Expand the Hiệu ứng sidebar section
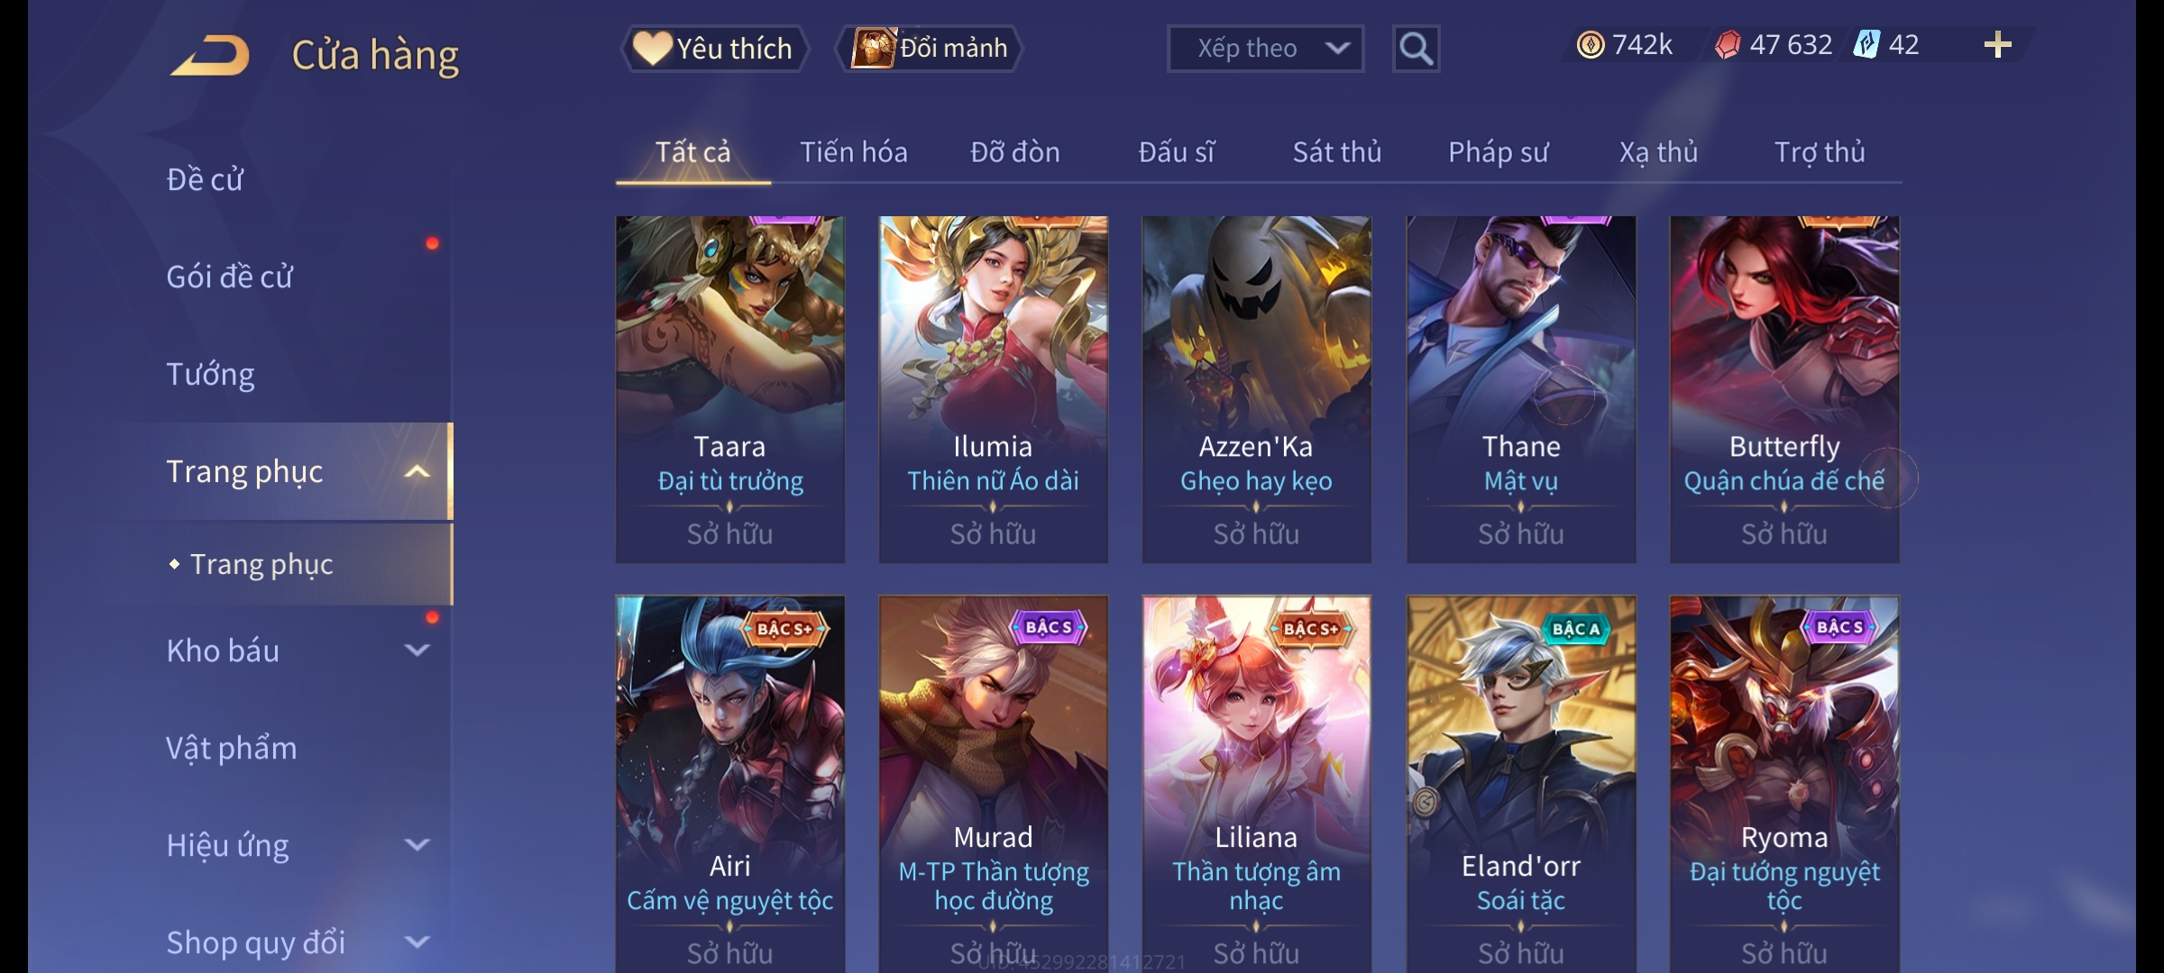This screenshot has height=973, width=2164. point(417,845)
